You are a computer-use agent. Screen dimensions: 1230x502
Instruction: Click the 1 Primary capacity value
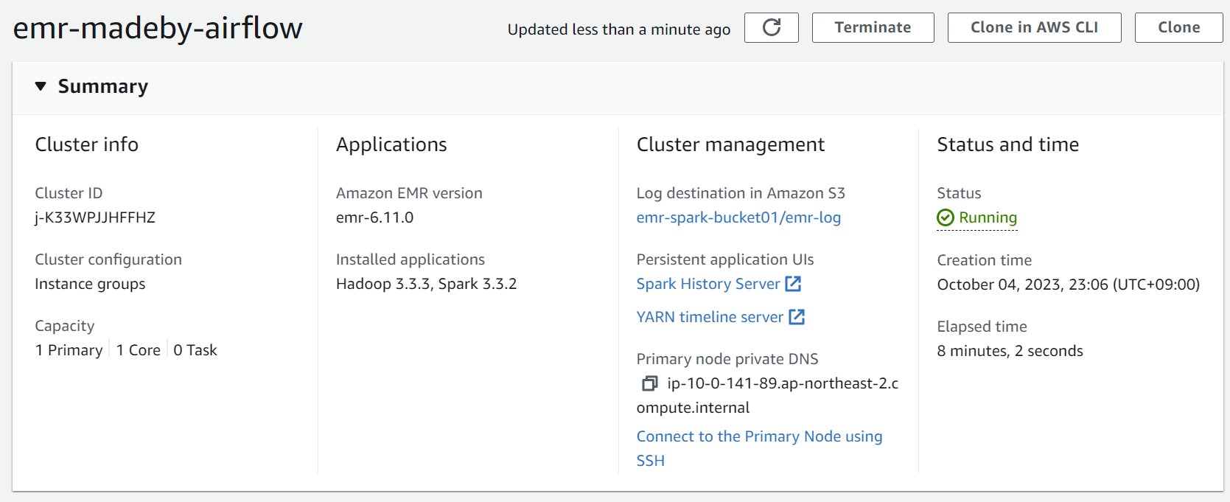click(x=69, y=350)
